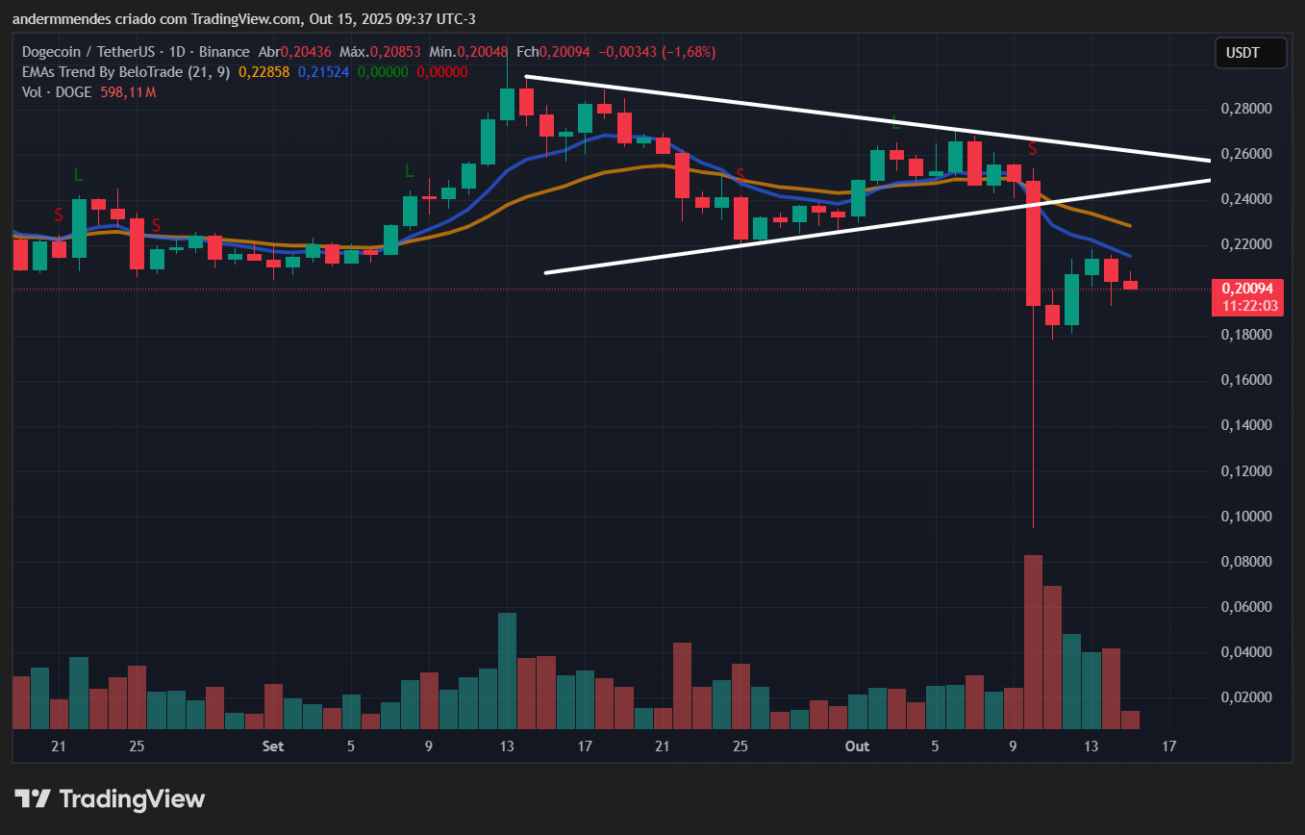Click the Out month label on time axis
The height and width of the screenshot is (835, 1305).
[x=856, y=746]
